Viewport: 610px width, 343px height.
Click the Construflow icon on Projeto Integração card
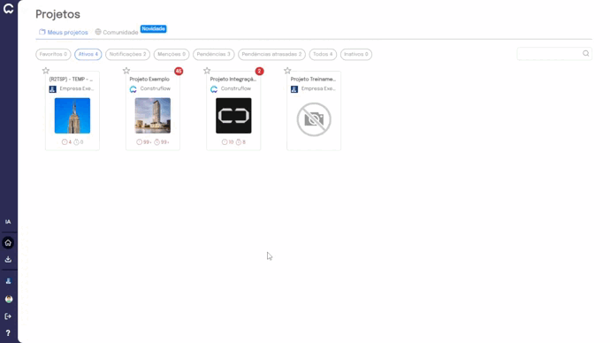(214, 89)
